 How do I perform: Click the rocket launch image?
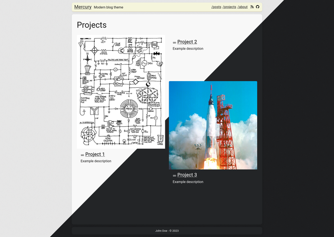click(x=213, y=125)
